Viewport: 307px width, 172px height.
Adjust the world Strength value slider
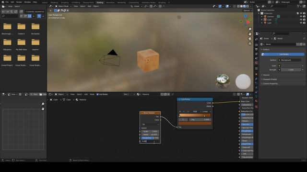click(x=291, y=70)
